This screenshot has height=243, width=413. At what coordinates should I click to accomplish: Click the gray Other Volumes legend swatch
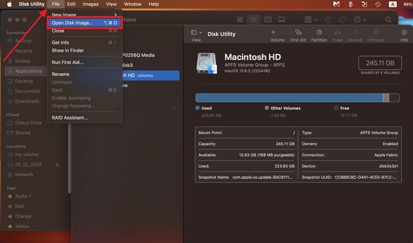[267, 108]
